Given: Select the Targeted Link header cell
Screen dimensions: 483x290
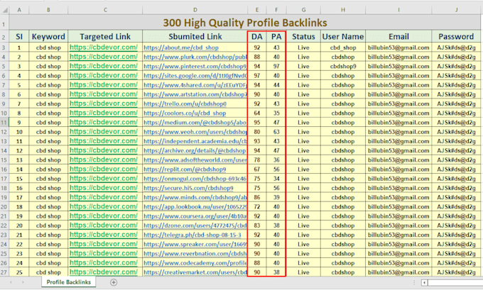Looking at the screenshot, I should (x=105, y=37).
